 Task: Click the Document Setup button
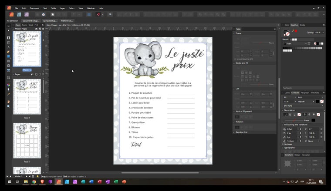(30, 21)
